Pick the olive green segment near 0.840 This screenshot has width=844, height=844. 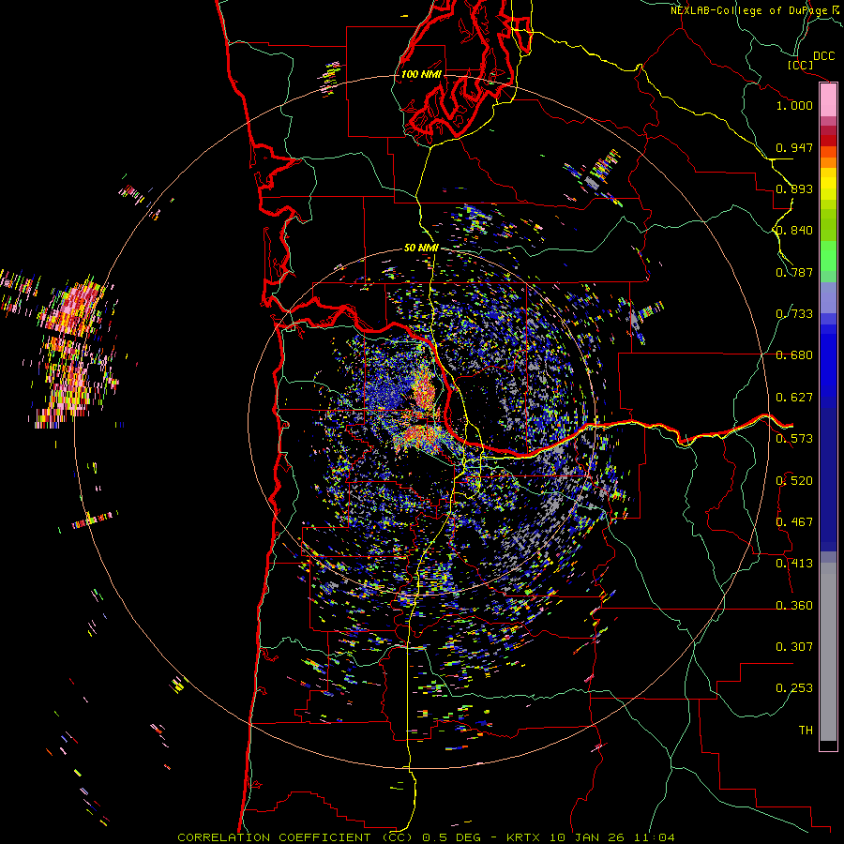pos(828,225)
